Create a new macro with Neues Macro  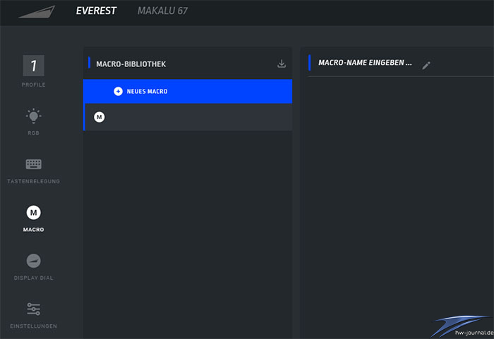tap(188, 92)
